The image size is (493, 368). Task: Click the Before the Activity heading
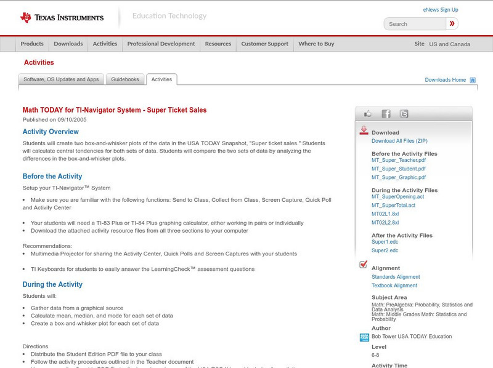(x=52, y=177)
